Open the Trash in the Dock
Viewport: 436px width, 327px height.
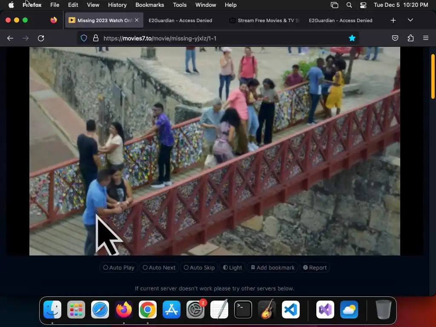[x=384, y=310]
